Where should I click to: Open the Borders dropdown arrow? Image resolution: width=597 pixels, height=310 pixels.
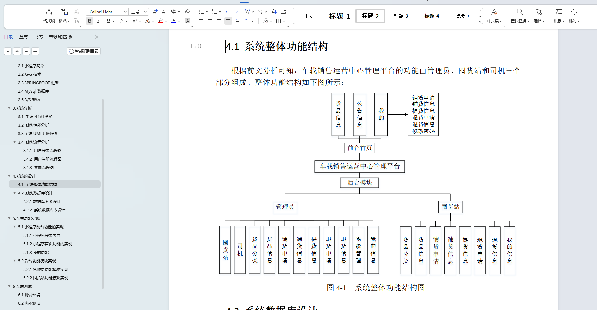284,21
